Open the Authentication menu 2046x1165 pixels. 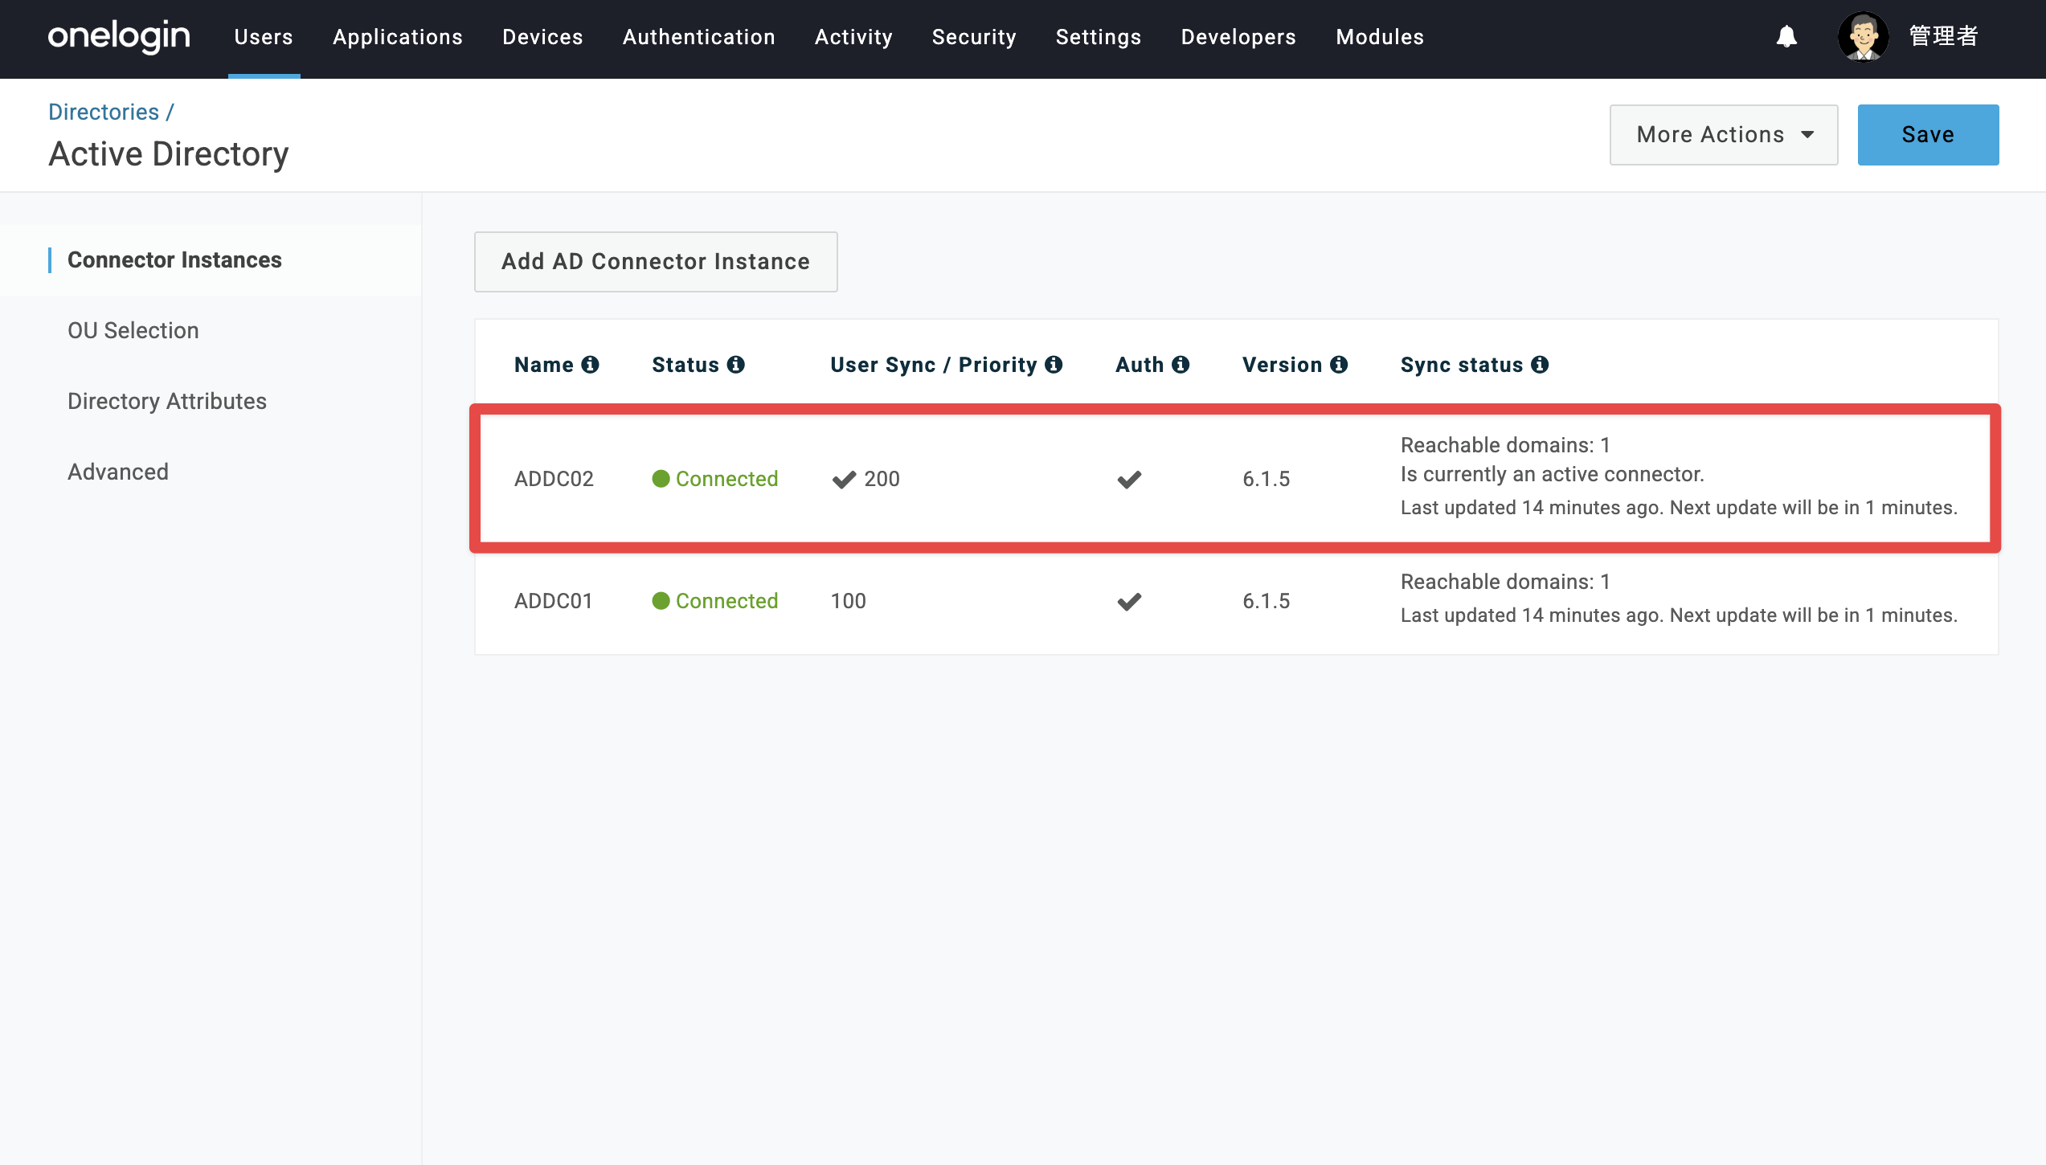tap(699, 37)
